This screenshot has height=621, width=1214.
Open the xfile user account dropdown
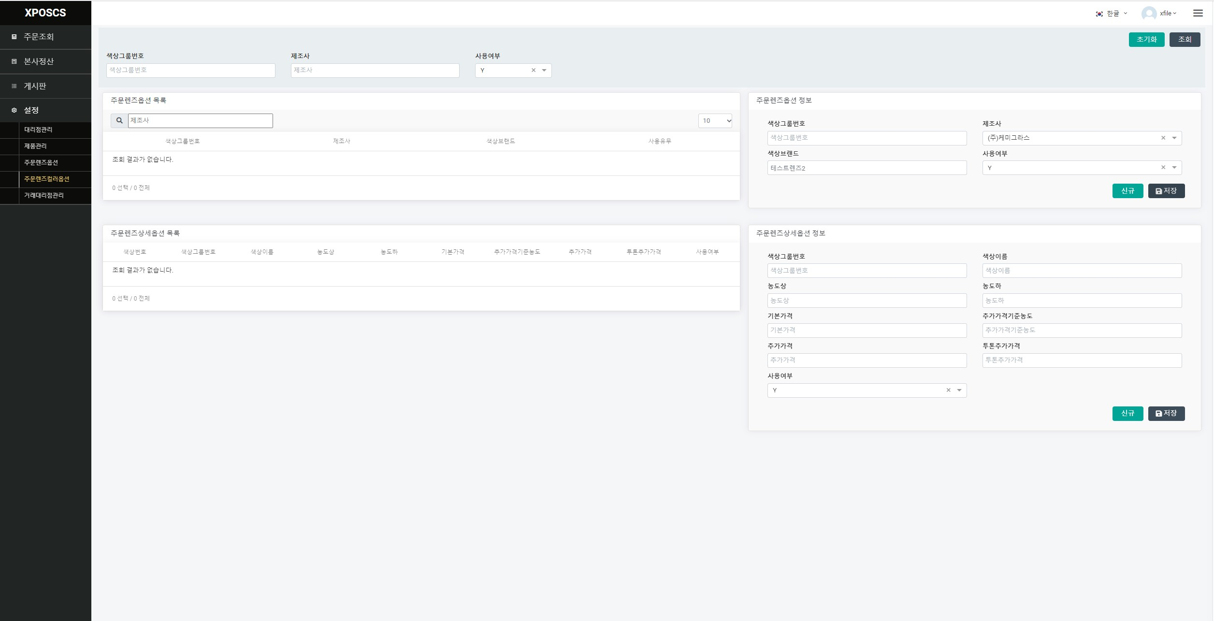pos(1168,14)
